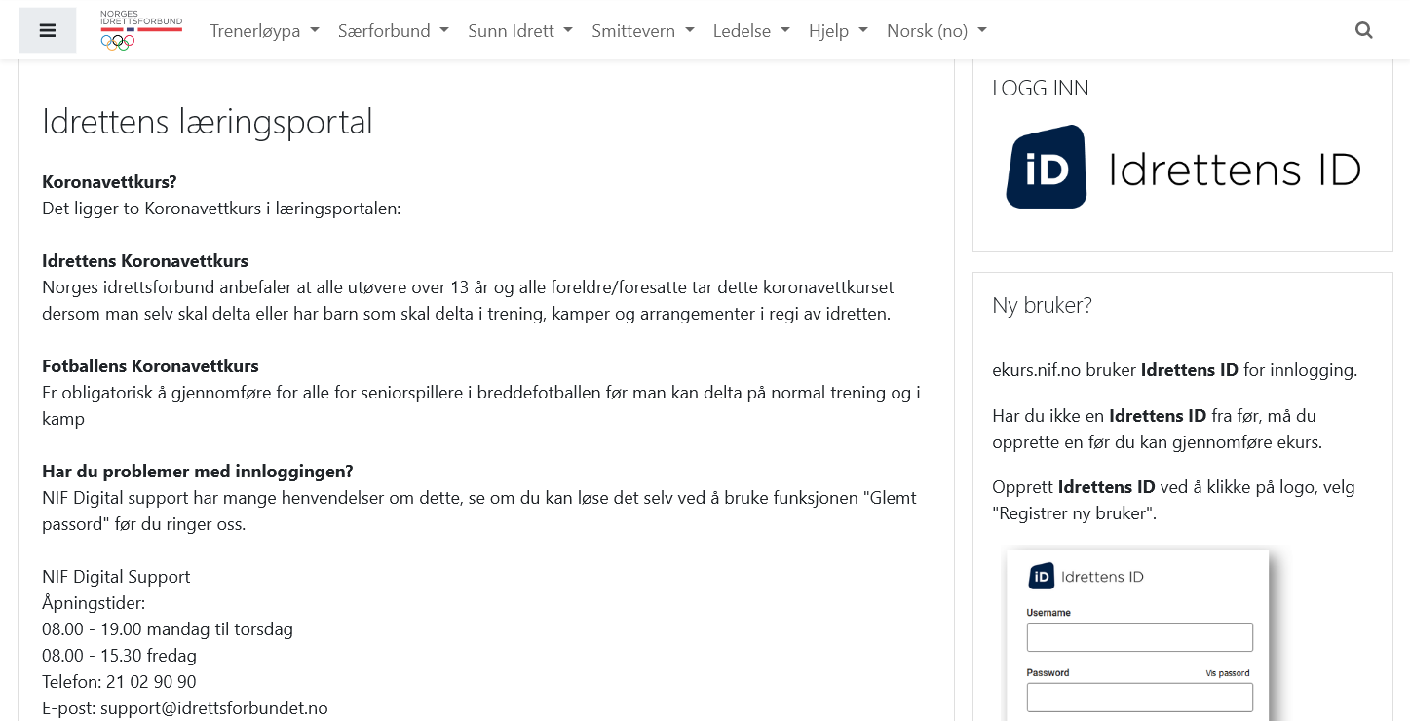Click the 'Ny bruker?' heading
This screenshot has height=721, width=1410.
click(x=1042, y=305)
